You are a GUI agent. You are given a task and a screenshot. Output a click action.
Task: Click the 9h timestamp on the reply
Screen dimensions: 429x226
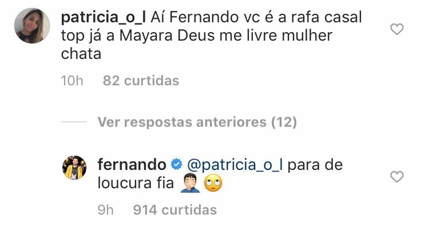[x=106, y=210]
